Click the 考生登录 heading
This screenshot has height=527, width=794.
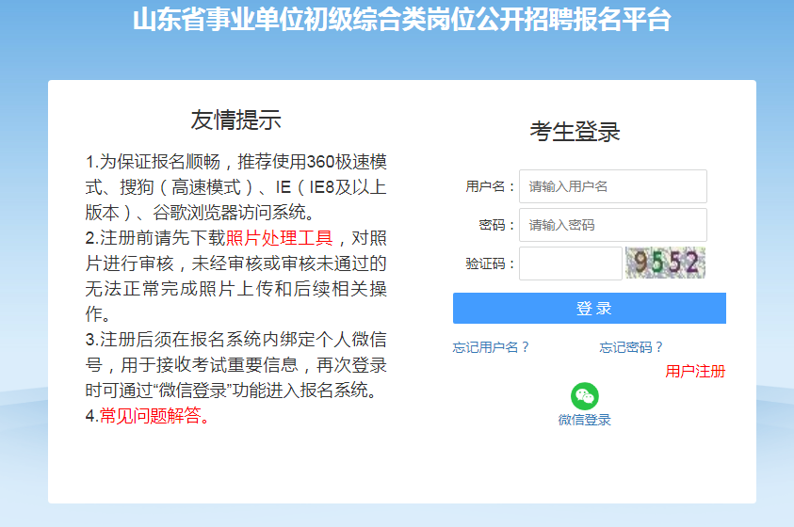coord(575,132)
